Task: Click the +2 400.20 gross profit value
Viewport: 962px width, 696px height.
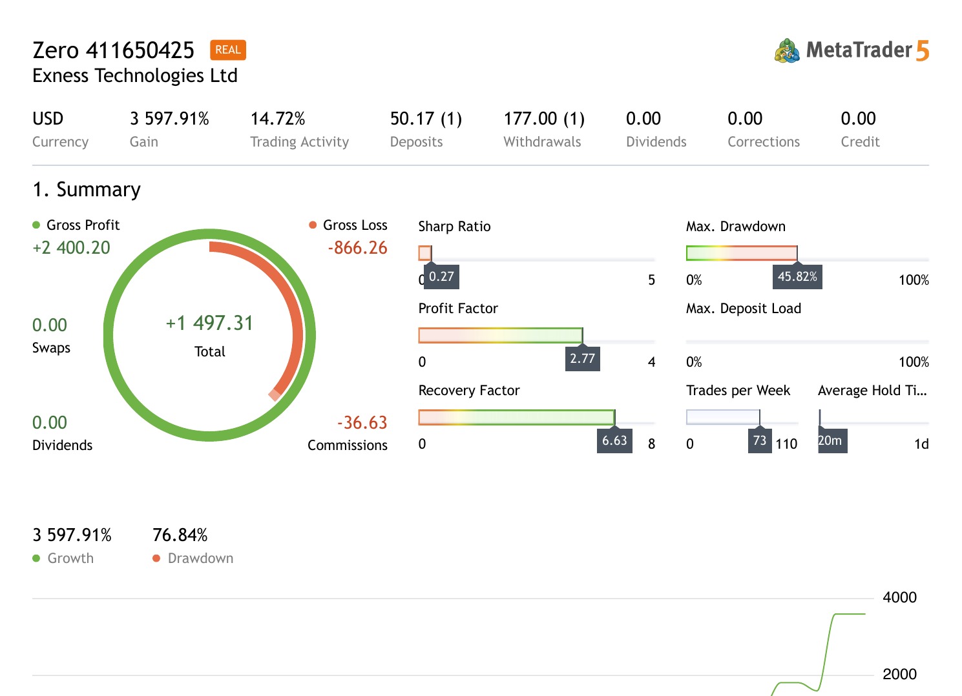Action: point(71,247)
